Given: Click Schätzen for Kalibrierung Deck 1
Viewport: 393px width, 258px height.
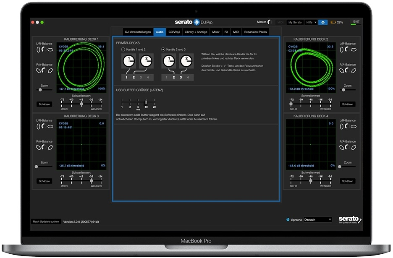Looking at the screenshot, I should pyautogui.click(x=45, y=104).
